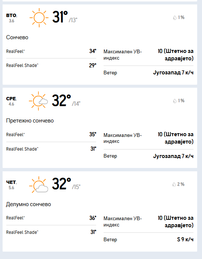This screenshot has height=259, width=202.
Task: Click the raindrop icon showing 2% on Thursday
Action: point(174,184)
